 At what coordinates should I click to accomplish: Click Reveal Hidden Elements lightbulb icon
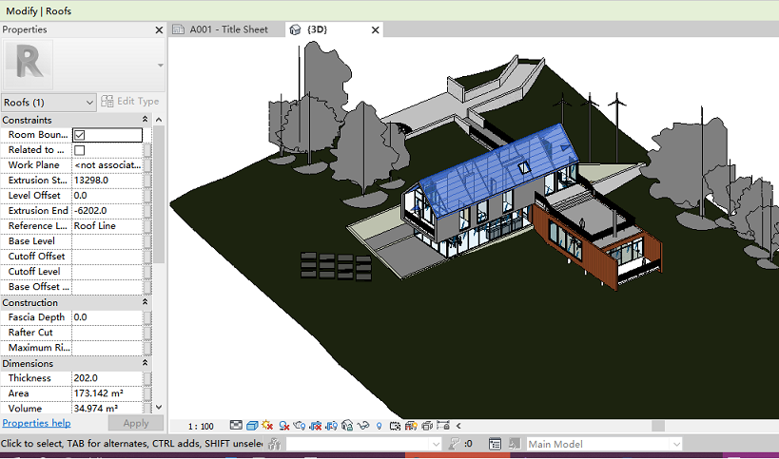point(380,426)
